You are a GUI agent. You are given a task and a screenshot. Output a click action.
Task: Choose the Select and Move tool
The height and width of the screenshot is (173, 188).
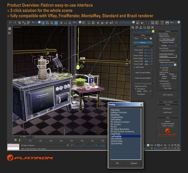(61, 23)
